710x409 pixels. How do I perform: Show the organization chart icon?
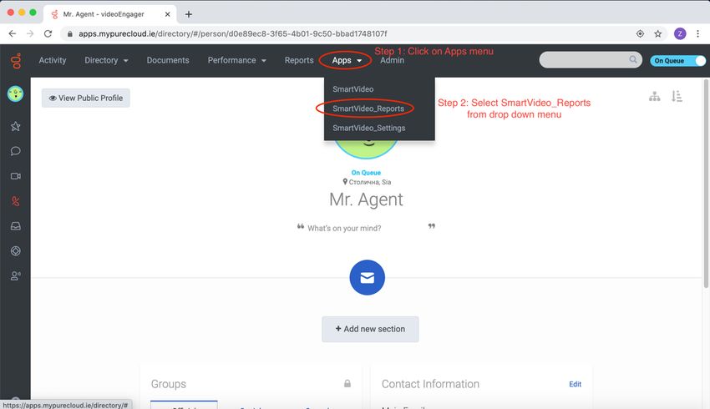654,96
